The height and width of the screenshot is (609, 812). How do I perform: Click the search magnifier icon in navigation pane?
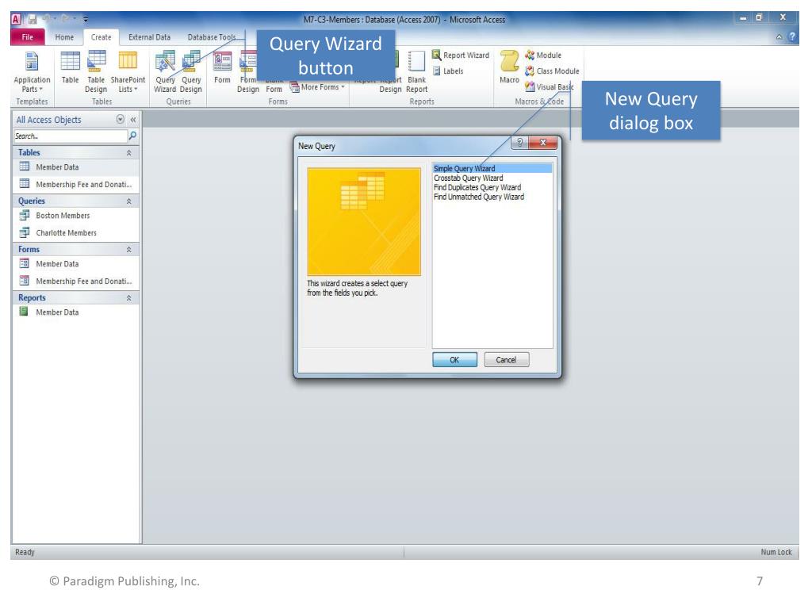[132, 136]
